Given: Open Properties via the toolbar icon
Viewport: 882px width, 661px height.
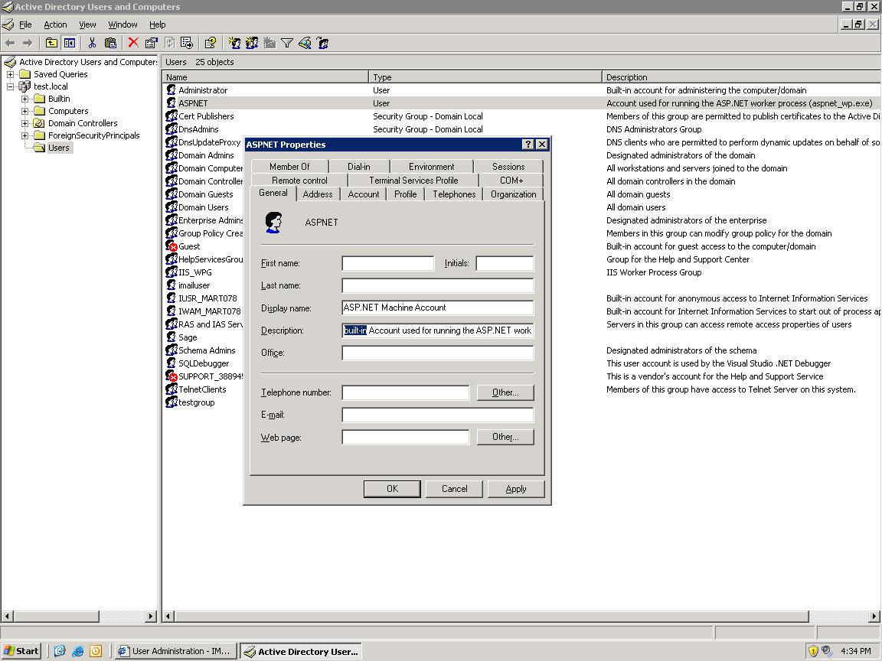Looking at the screenshot, I should click(151, 43).
